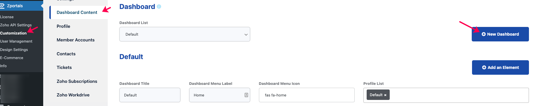Viewport: 538px width, 106px height.
Task: Click the Zportals logo icon
Action: click(x=2, y=6)
